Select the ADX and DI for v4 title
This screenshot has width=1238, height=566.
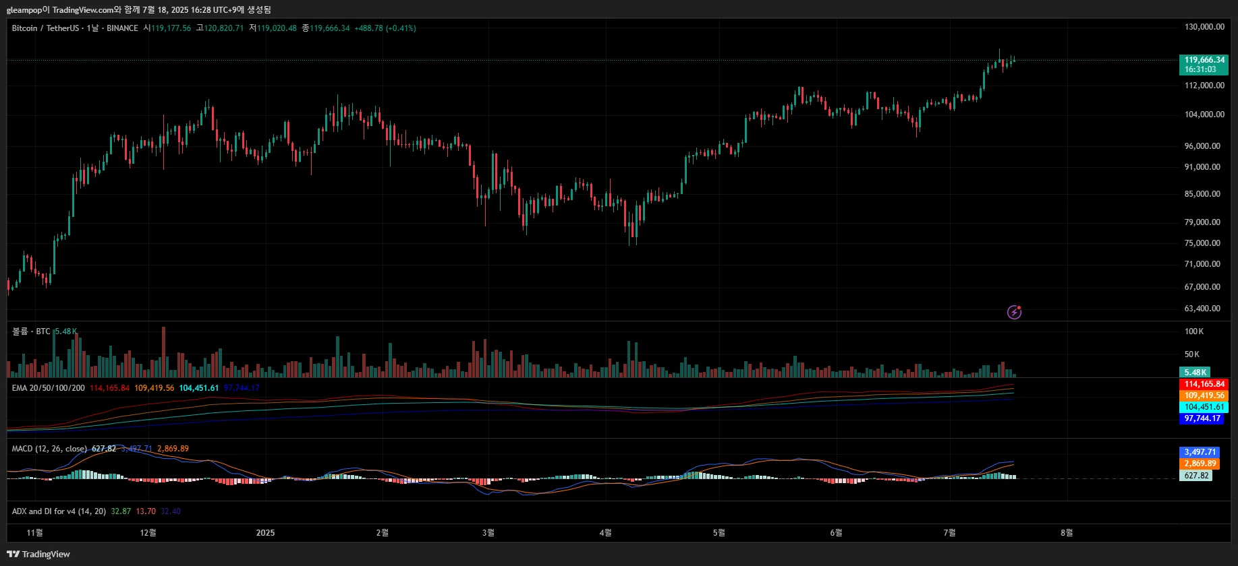pos(59,511)
